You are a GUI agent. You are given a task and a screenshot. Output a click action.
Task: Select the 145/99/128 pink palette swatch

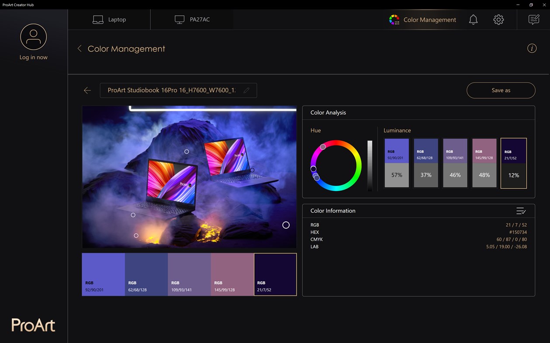point(232,275)
